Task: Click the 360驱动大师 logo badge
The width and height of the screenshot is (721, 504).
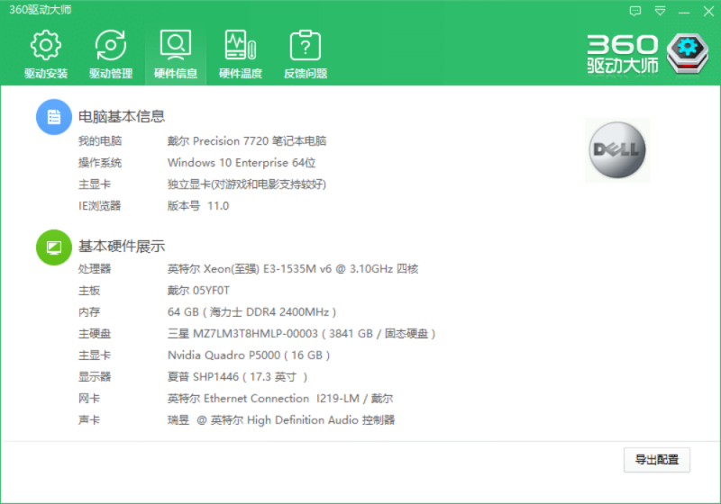Action: coord(688,53)
